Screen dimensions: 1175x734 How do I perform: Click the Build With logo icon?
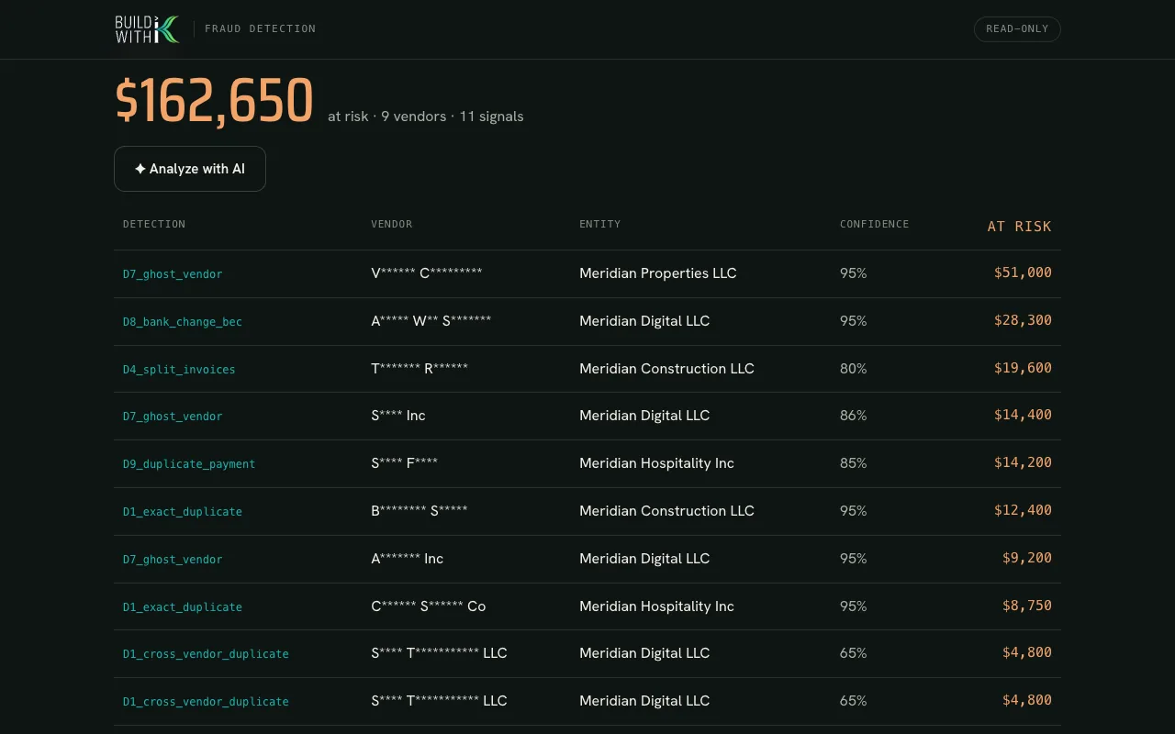click(x=147, y=29)
